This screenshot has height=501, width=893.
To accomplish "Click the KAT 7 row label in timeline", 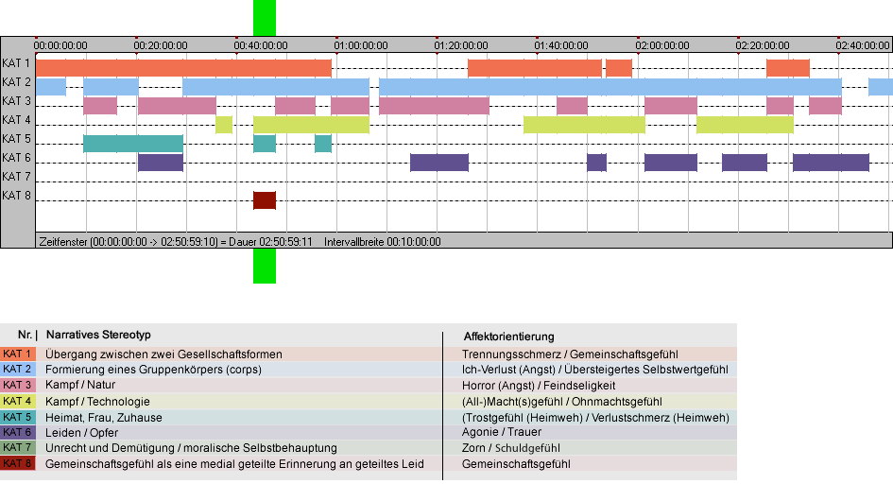I will [16, 177].
